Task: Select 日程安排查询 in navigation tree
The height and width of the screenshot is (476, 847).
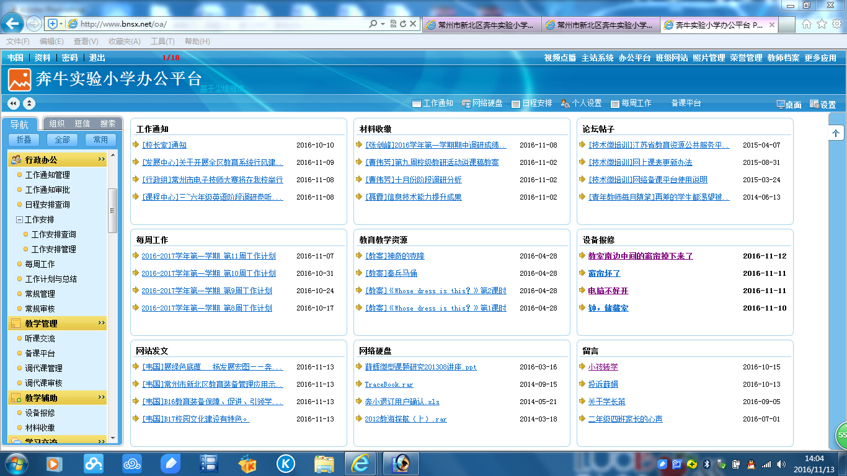Action: (x=47, y=205)
